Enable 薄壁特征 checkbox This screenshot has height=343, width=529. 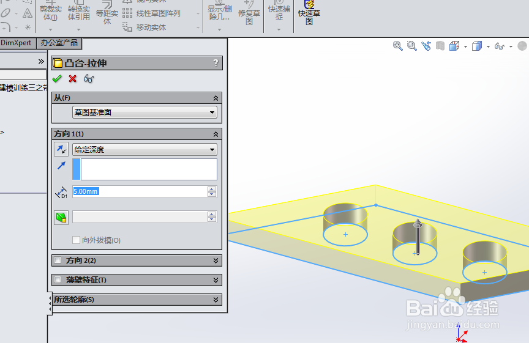pos(58,279)
